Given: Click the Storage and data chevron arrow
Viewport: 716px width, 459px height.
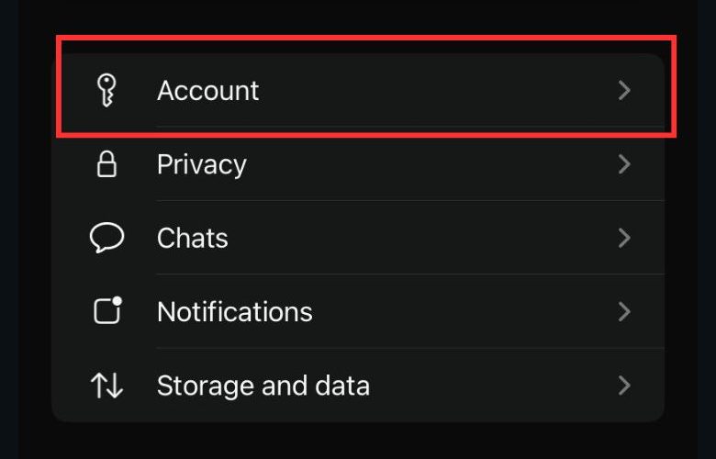Looking at the screenshot, I should tap(624, 386).
